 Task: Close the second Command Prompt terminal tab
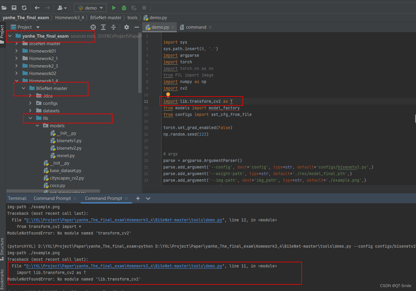coord(127,198)
